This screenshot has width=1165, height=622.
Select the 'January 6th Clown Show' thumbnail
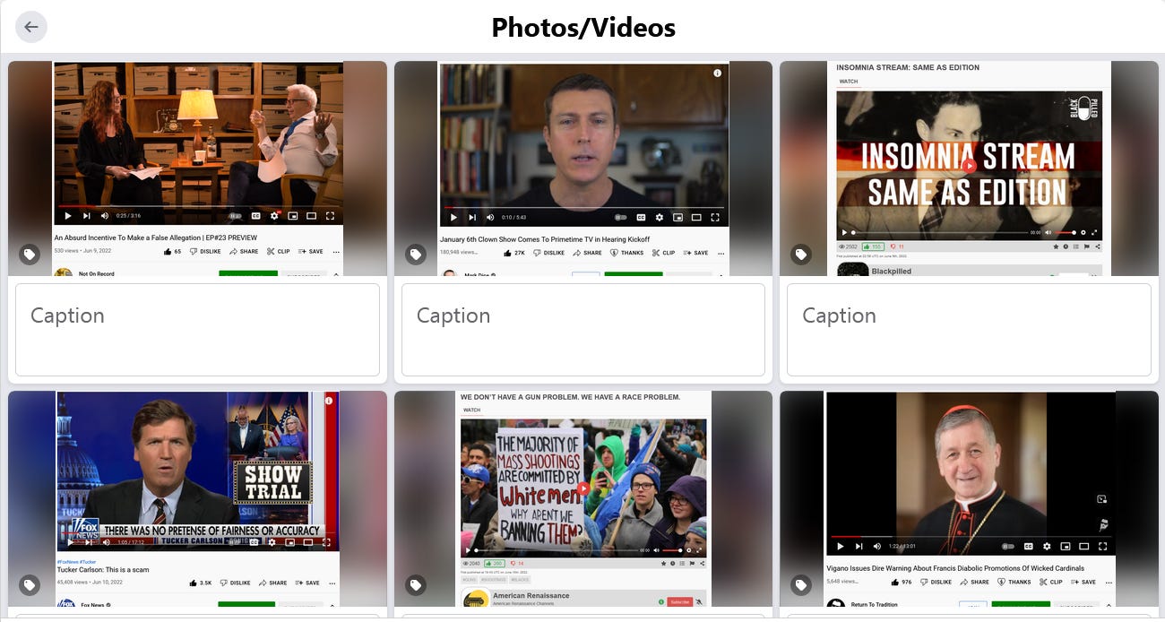[583, 168]
